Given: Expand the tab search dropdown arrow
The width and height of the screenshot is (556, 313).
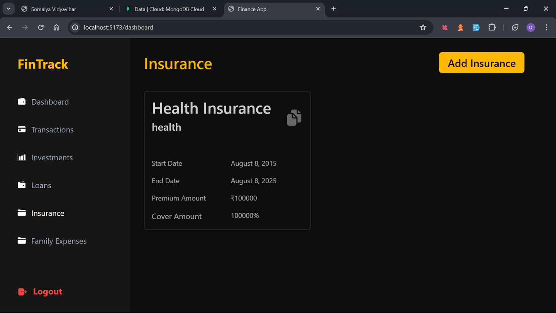Looking at the screenshot, I should 8,9.
